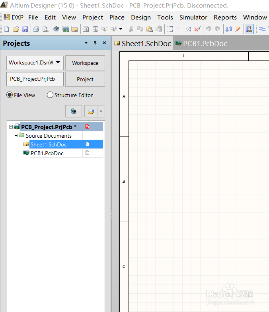This screenshot has height=312, width=269.
Task: Click the Devices view toolbar icon
Action: tap(57, 29)
